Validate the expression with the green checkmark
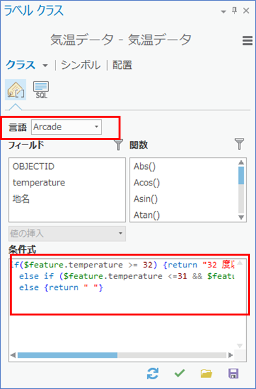Image resolution: width=256 pixels, height=389 pixels. tap(180, 373)
